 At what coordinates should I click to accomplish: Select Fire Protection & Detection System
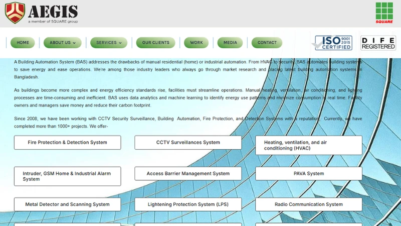pos(68,143)
